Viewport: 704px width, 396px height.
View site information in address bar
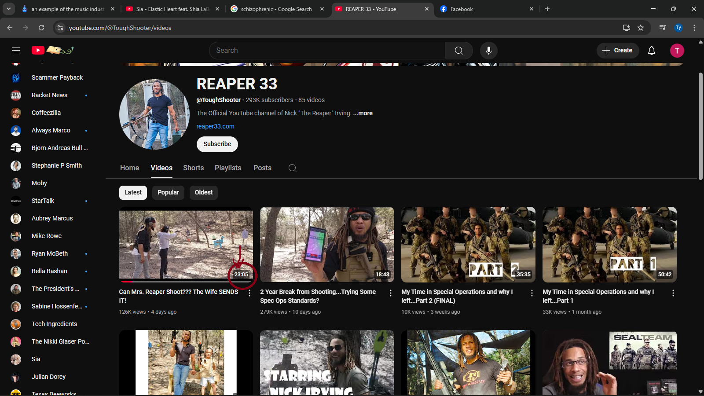click(x=61, y=28)
